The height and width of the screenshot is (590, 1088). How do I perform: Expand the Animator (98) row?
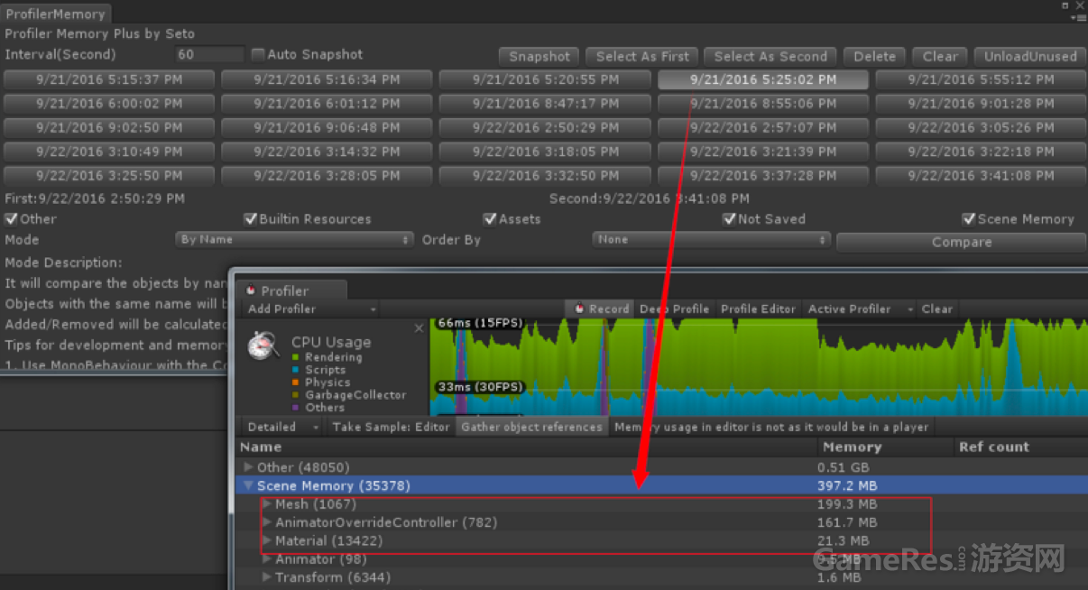pyautogui.click(x=267, y=559)
